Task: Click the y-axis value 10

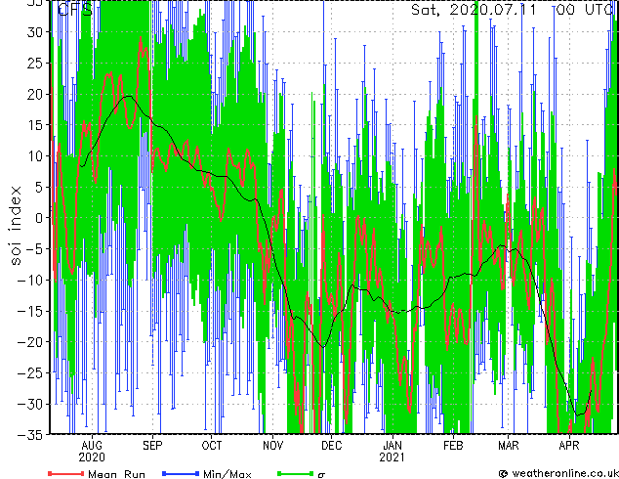Action: 34,156
